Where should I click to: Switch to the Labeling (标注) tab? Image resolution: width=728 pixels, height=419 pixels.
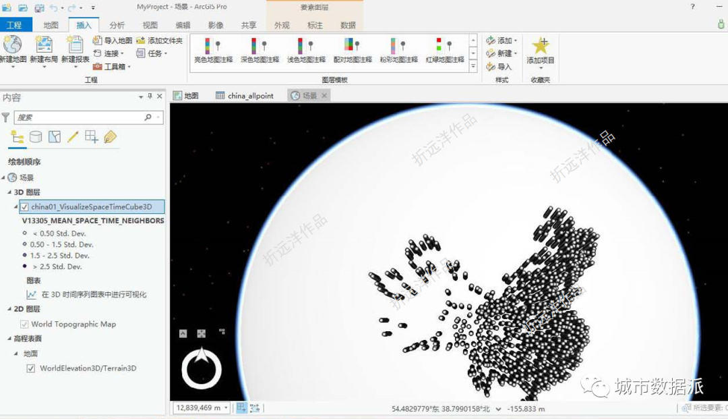pos(315,25)
